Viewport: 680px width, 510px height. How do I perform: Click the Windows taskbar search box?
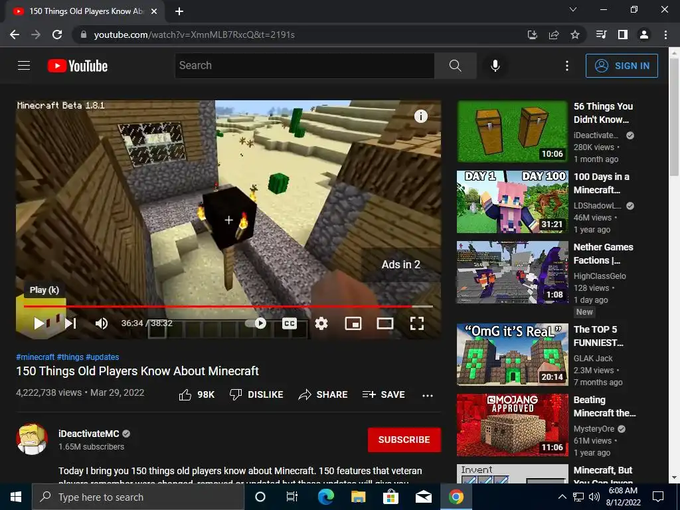coord(138,497)
